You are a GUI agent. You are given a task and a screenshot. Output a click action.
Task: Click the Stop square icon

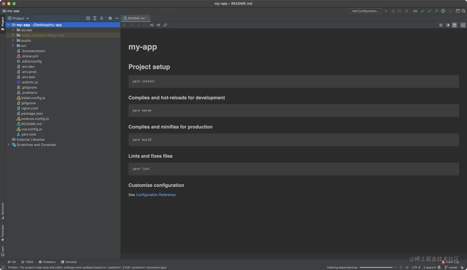(406, 11)
